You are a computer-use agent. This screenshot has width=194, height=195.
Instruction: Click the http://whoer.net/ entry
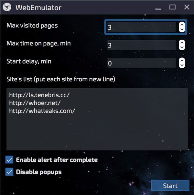pyautogui.click(x=35, y=103)
